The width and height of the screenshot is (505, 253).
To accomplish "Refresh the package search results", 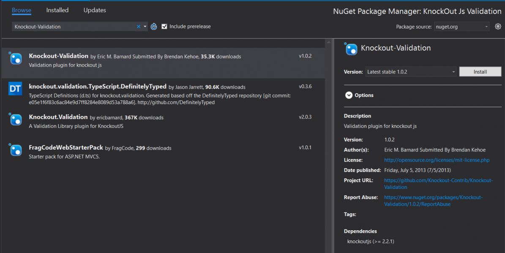I will (x=154, y=27).
